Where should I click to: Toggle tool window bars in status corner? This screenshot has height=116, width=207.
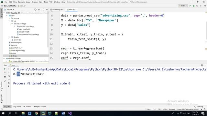point(2,109)
